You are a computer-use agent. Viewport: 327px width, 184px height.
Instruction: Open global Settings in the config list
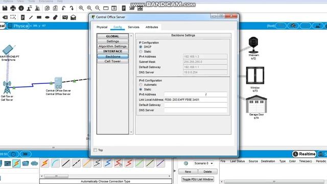click(x=112, y=41)
